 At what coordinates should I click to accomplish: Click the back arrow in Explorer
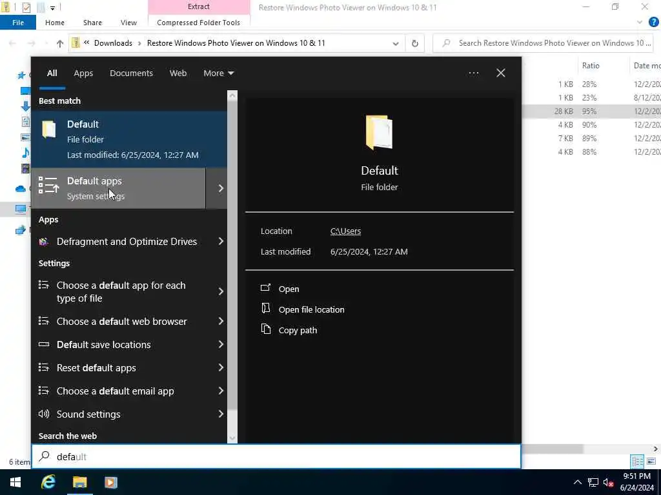point(12,43)
